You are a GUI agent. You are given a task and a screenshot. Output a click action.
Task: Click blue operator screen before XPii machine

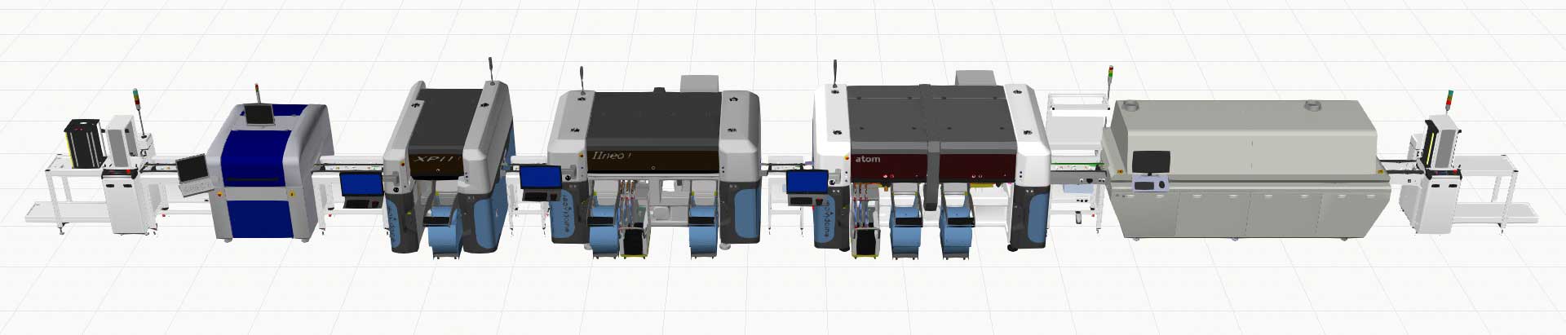click(361, 184)
